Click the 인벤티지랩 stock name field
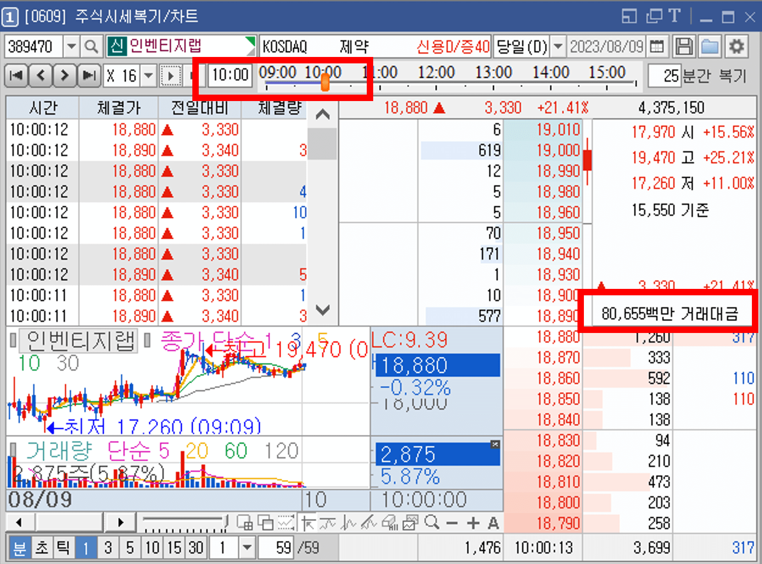Screen dimensions: 762x564 point(181,46)
